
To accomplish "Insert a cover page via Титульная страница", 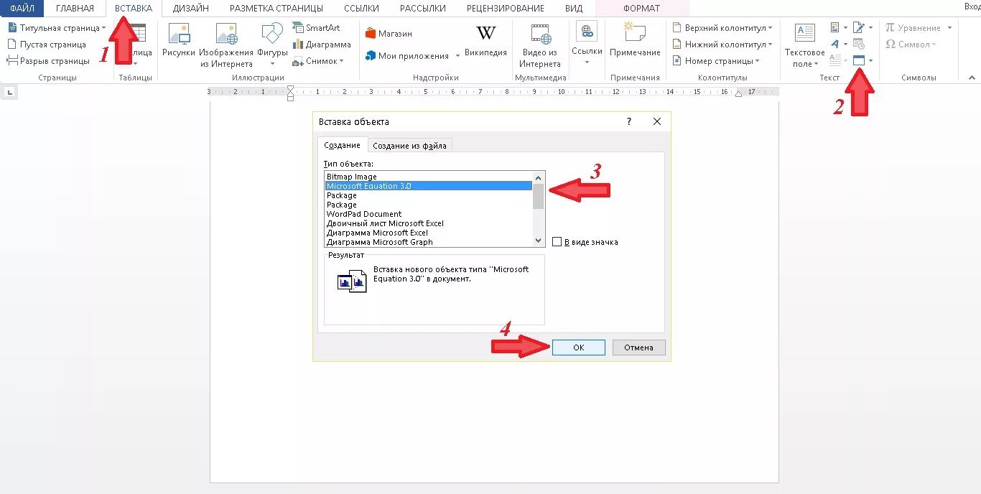I will click(x=57, y=28).
